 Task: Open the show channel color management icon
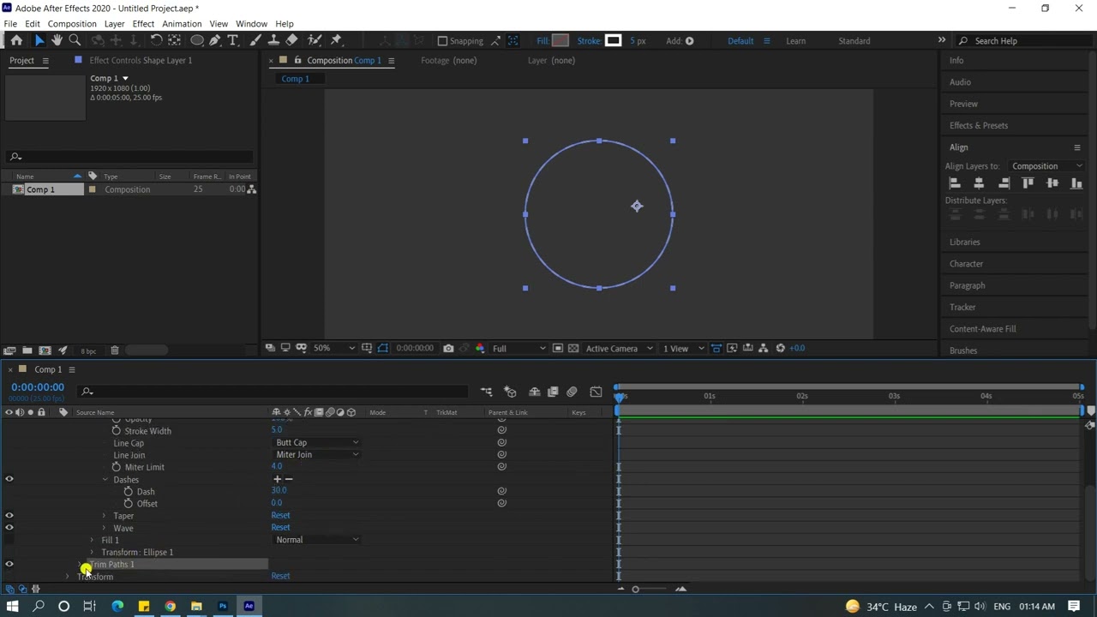coord(480,348)
